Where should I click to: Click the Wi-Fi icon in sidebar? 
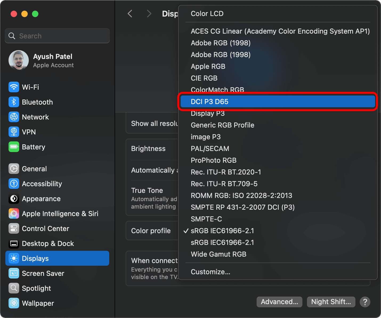[x=14, y=87]
